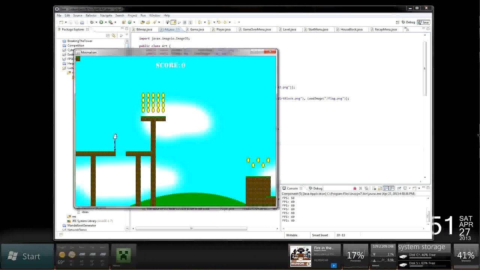
Task: Open the Source menu
Action: (x=78, y=15)
